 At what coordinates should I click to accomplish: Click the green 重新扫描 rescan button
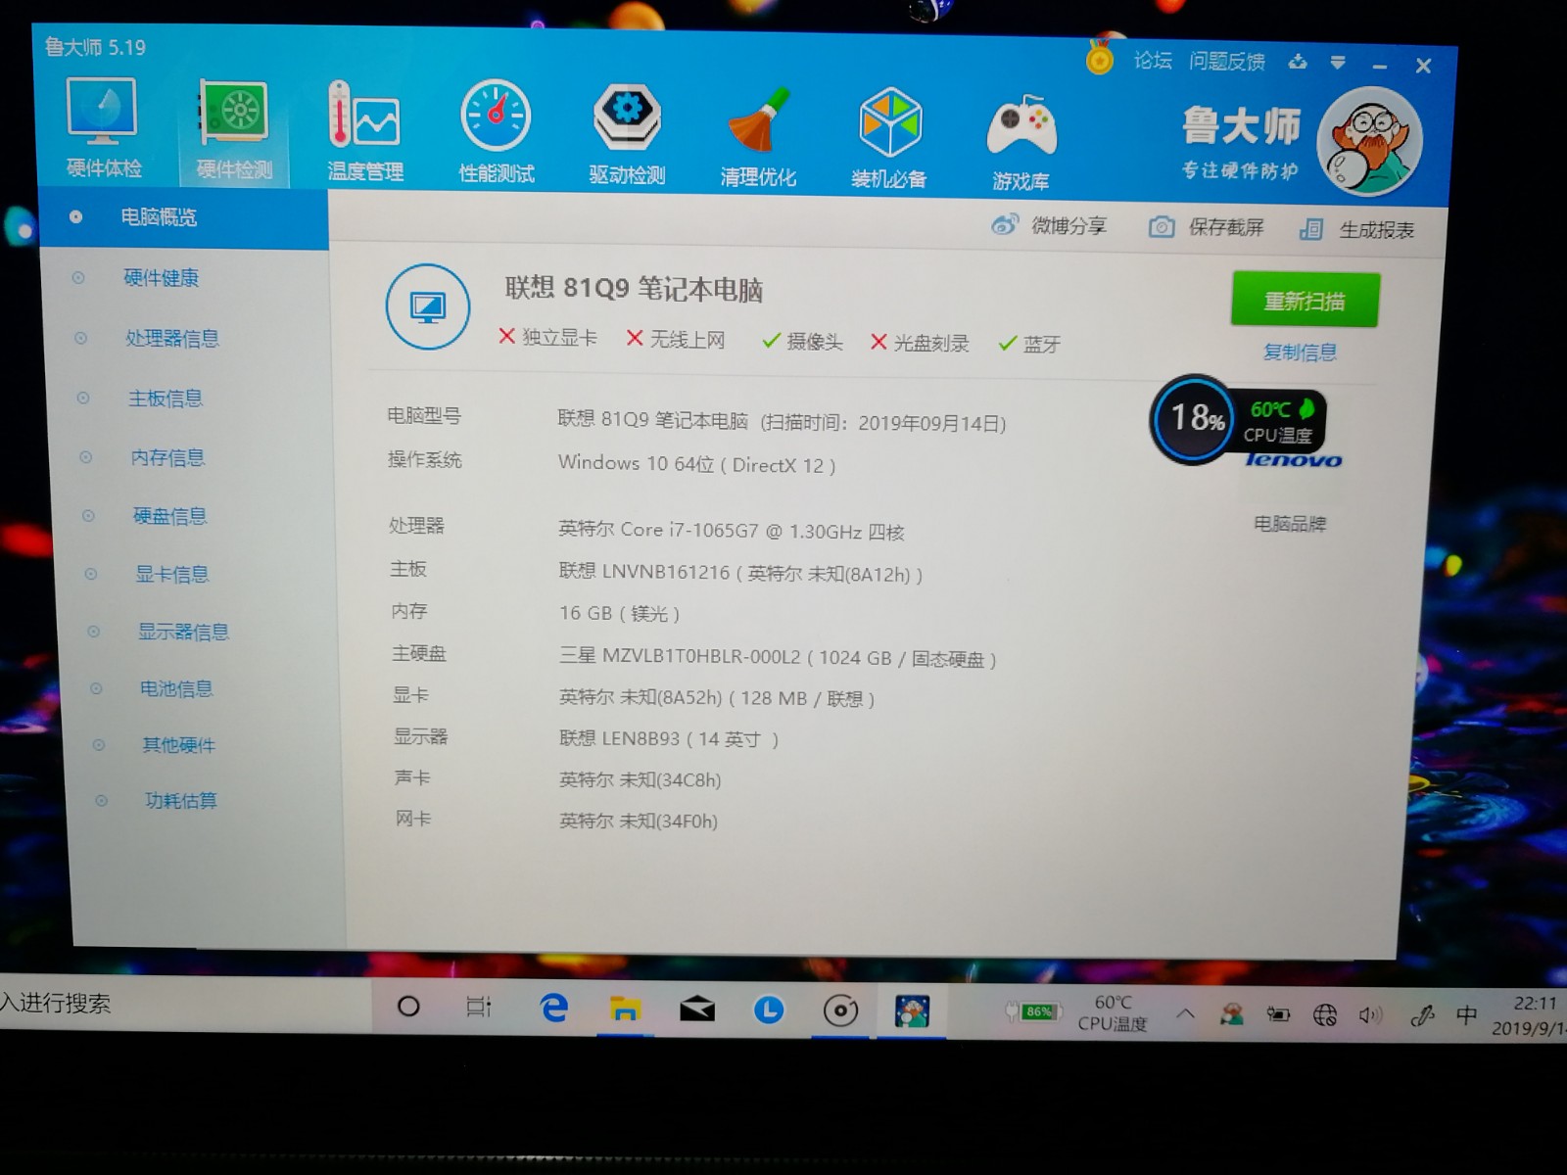pos(1305,301)
